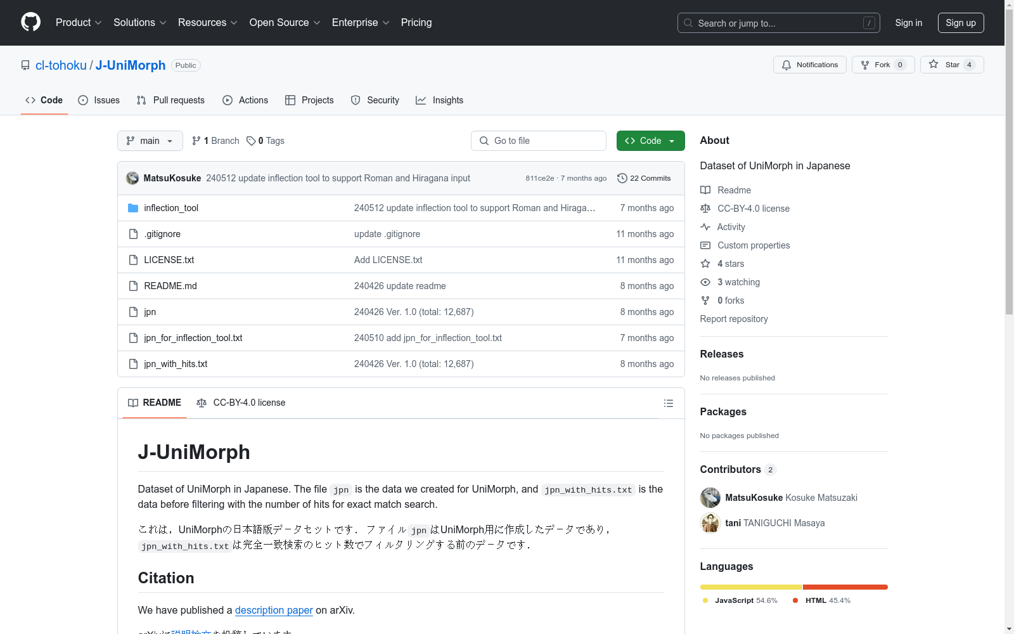Screen dimensions: 1014x634
Task: Open the Actions tab
Action: pos(245,100)
